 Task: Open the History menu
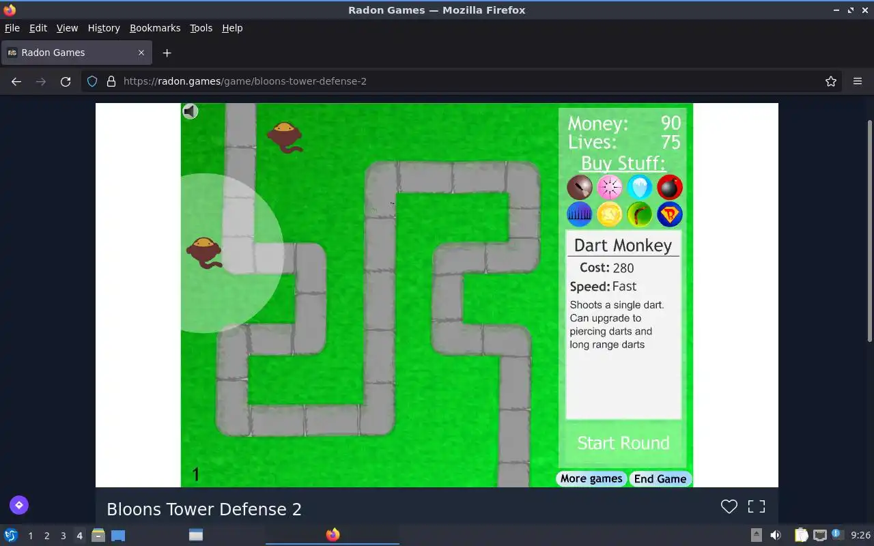coord(104,28)
